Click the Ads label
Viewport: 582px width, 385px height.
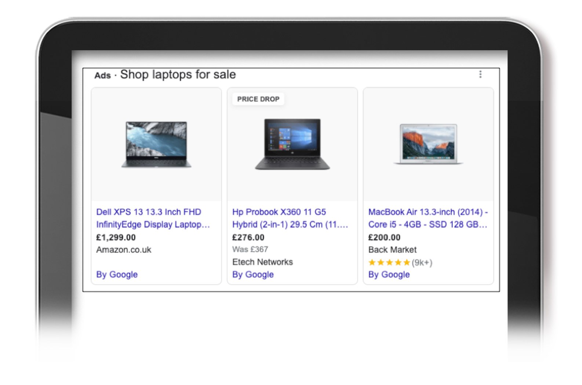[x=102, y=76]
